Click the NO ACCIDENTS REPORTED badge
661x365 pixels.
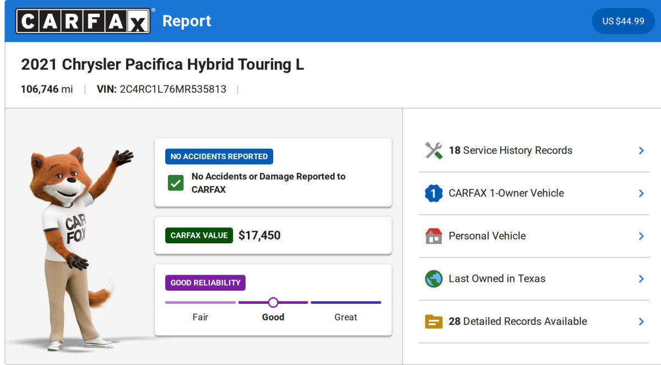coord(219,156)
